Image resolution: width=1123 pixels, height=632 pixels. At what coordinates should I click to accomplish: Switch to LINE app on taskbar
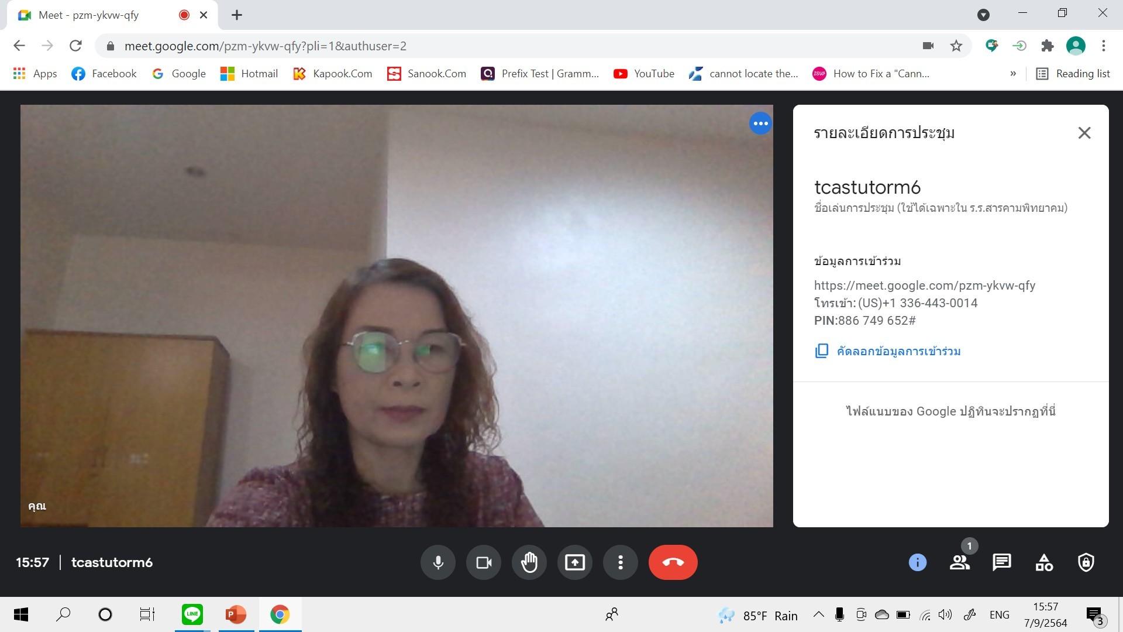[x=192, y=614]
